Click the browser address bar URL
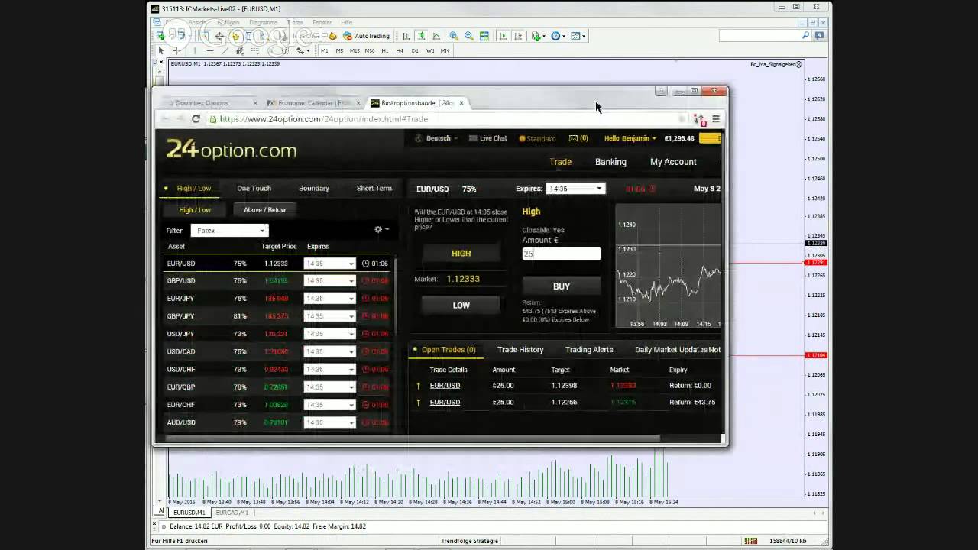The image size is (978, 550). pos(323,119)
